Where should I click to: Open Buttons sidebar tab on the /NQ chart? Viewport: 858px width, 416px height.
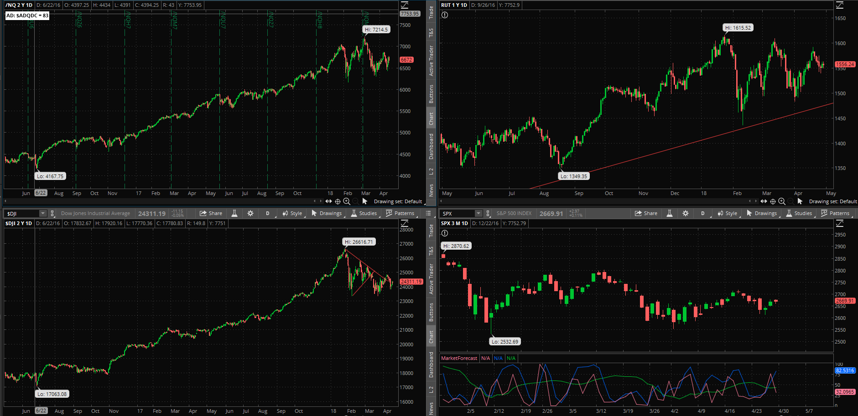[431, 93]
